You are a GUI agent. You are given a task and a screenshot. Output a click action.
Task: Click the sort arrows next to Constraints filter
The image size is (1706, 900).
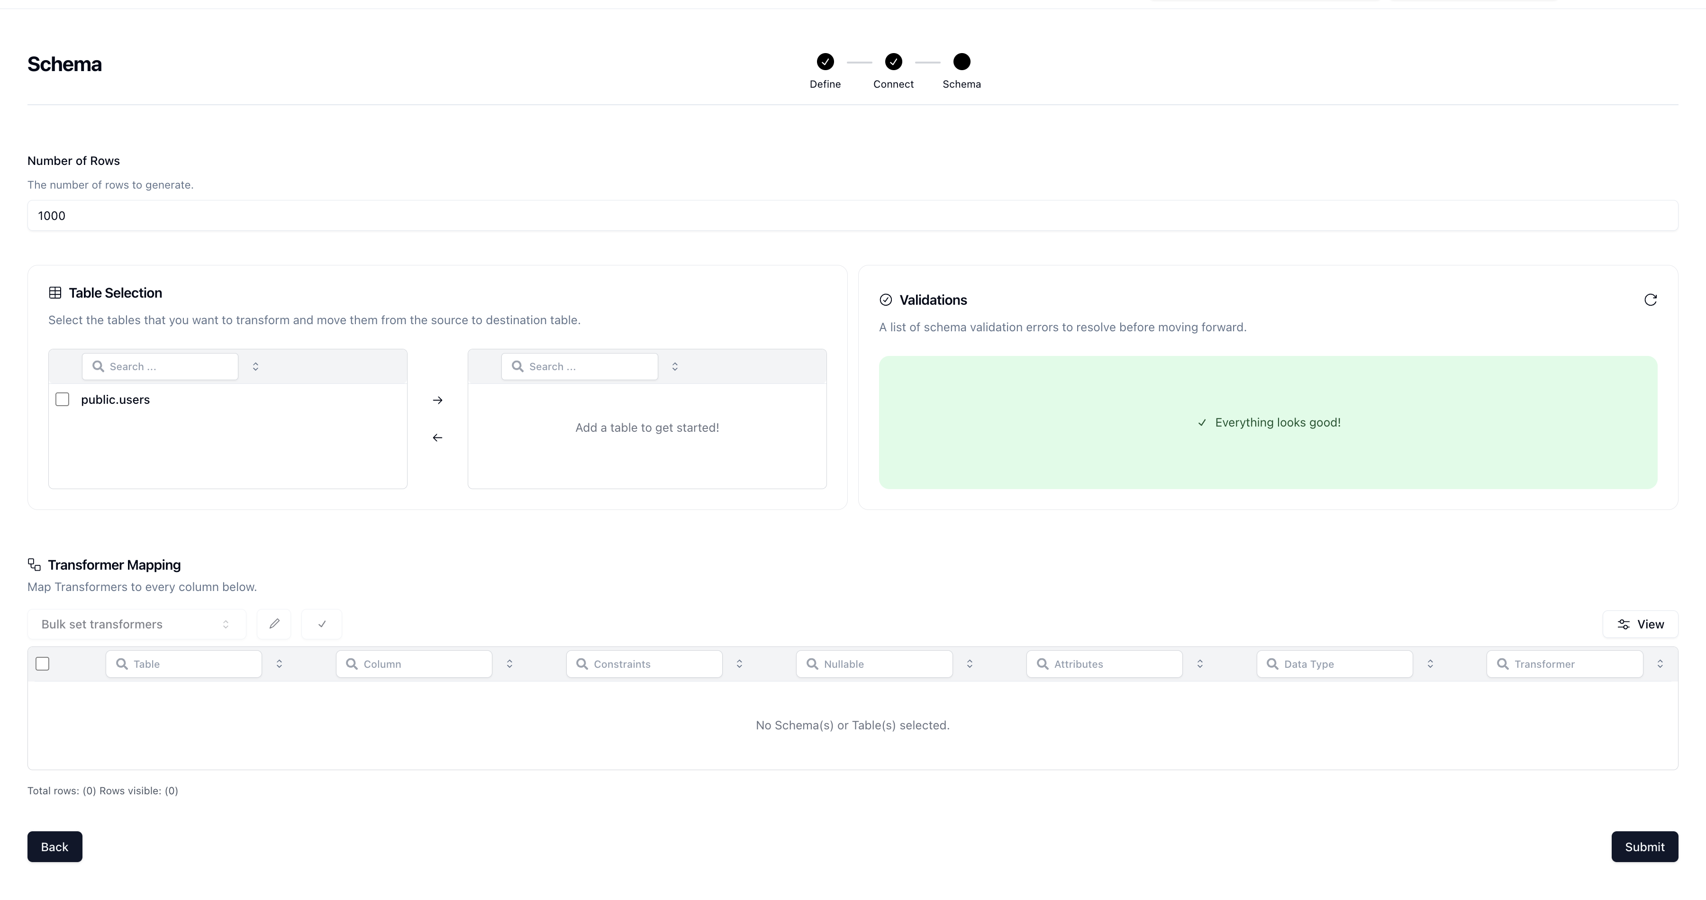pyautogui.click(x=739, y=664)
